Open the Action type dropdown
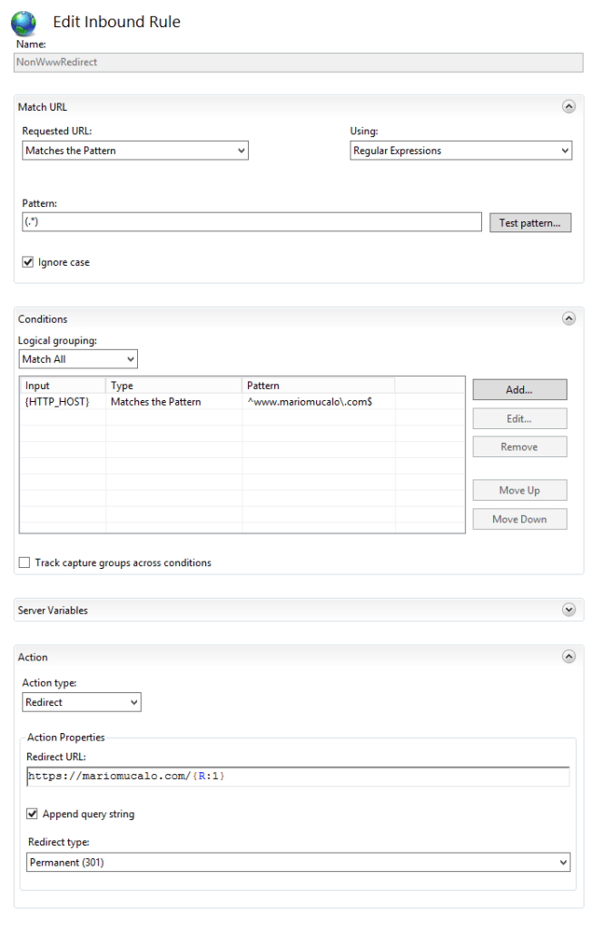 pyautogui.click(x=132, y=701)
